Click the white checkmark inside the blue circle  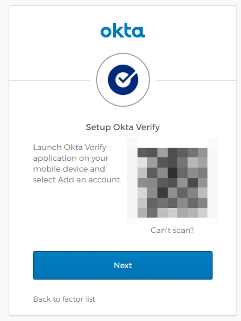(x=126, y=77)
